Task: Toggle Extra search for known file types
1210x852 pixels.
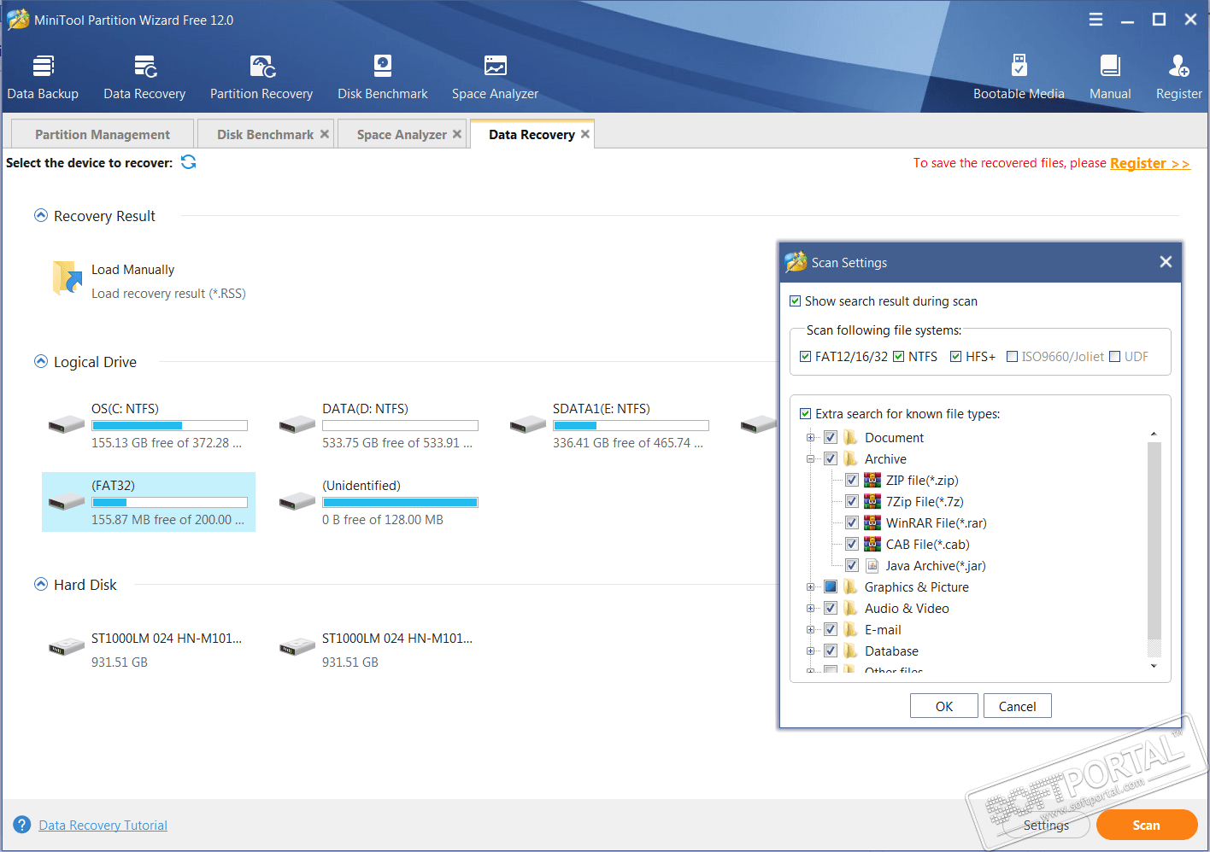Action: 806,414
